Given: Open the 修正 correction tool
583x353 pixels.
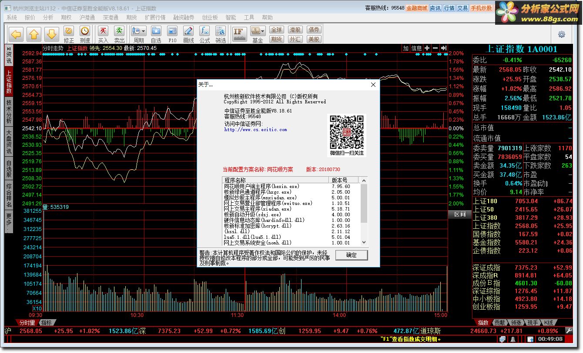Looking at the screenshot, I should pos(69,34).
